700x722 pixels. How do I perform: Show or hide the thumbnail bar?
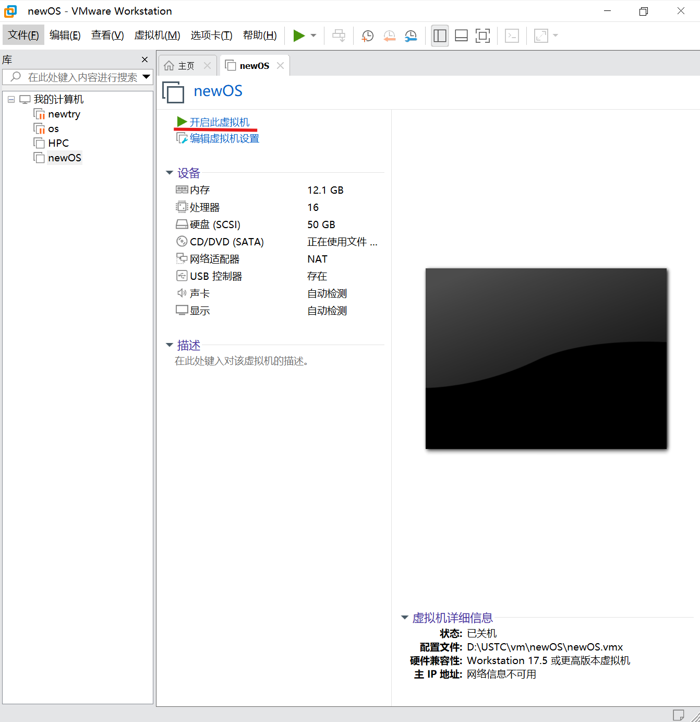coord(461,35)
